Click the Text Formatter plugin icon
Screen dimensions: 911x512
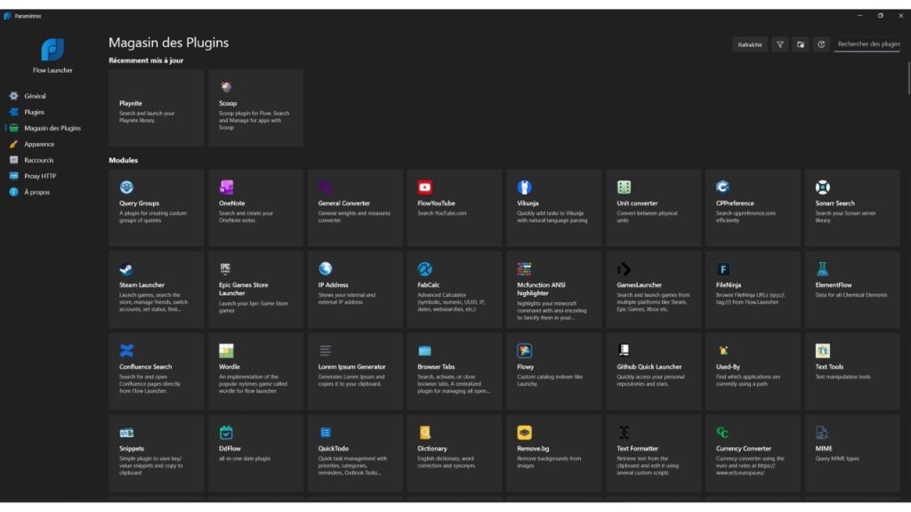[624, 433]
